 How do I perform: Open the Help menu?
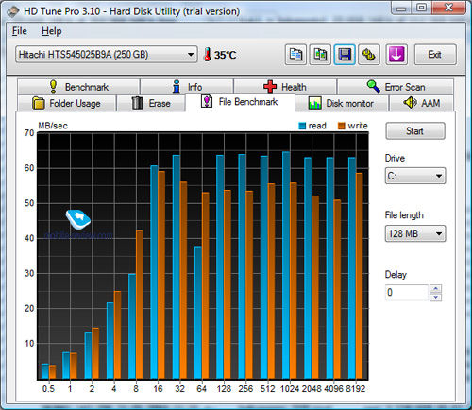coord(52,31)
